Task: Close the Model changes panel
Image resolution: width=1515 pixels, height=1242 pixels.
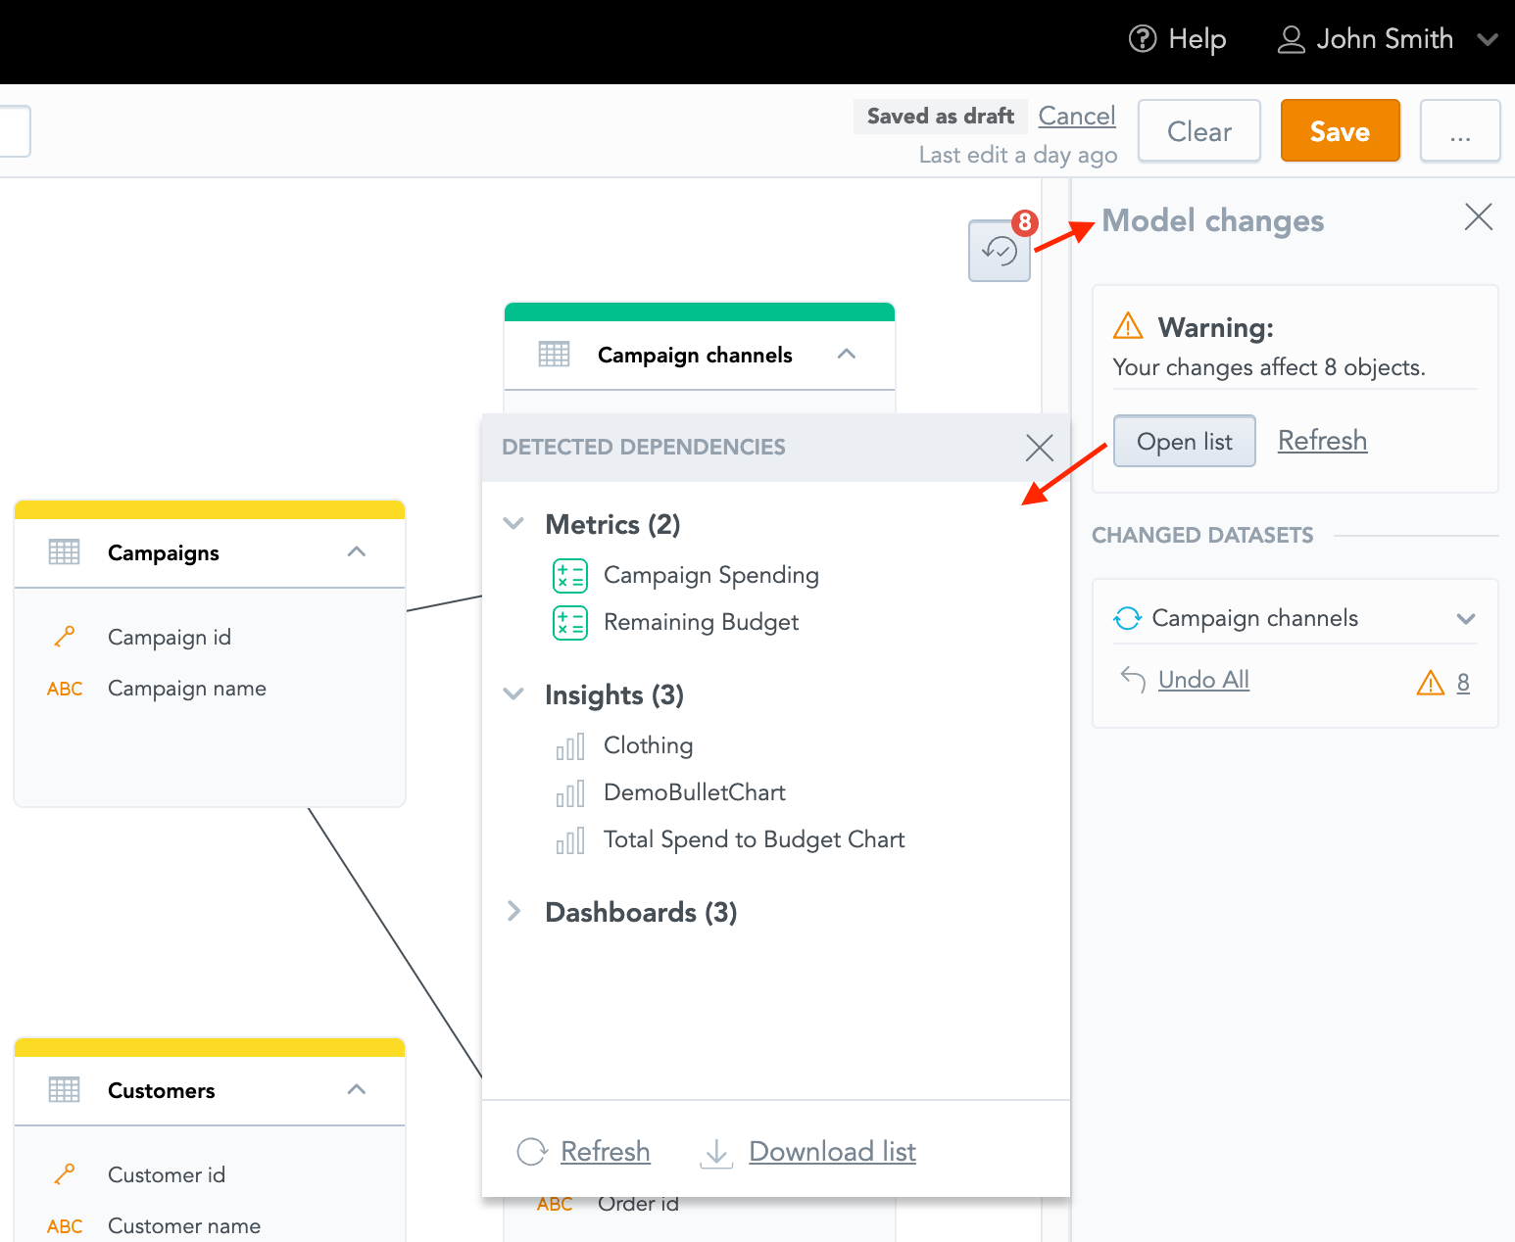Action: tap(1478, 216)
